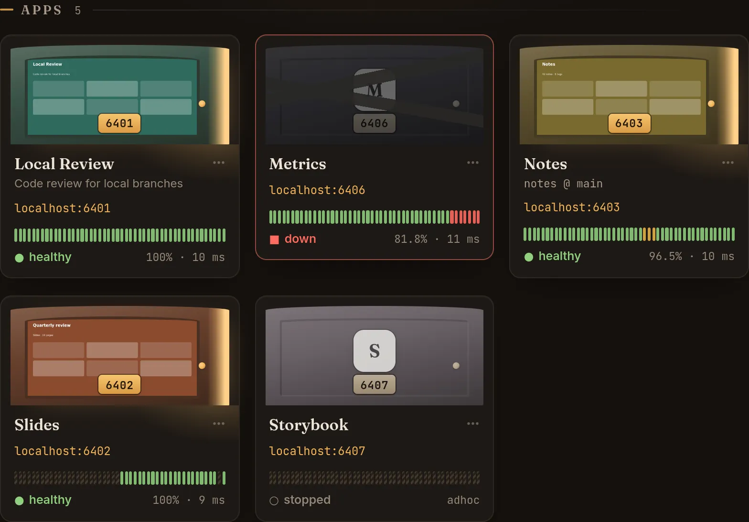The width and height of the screenshot is (749, 522).
Task: Open the Quarterly review Slides thumbnail
Action: tap(120, 356)
